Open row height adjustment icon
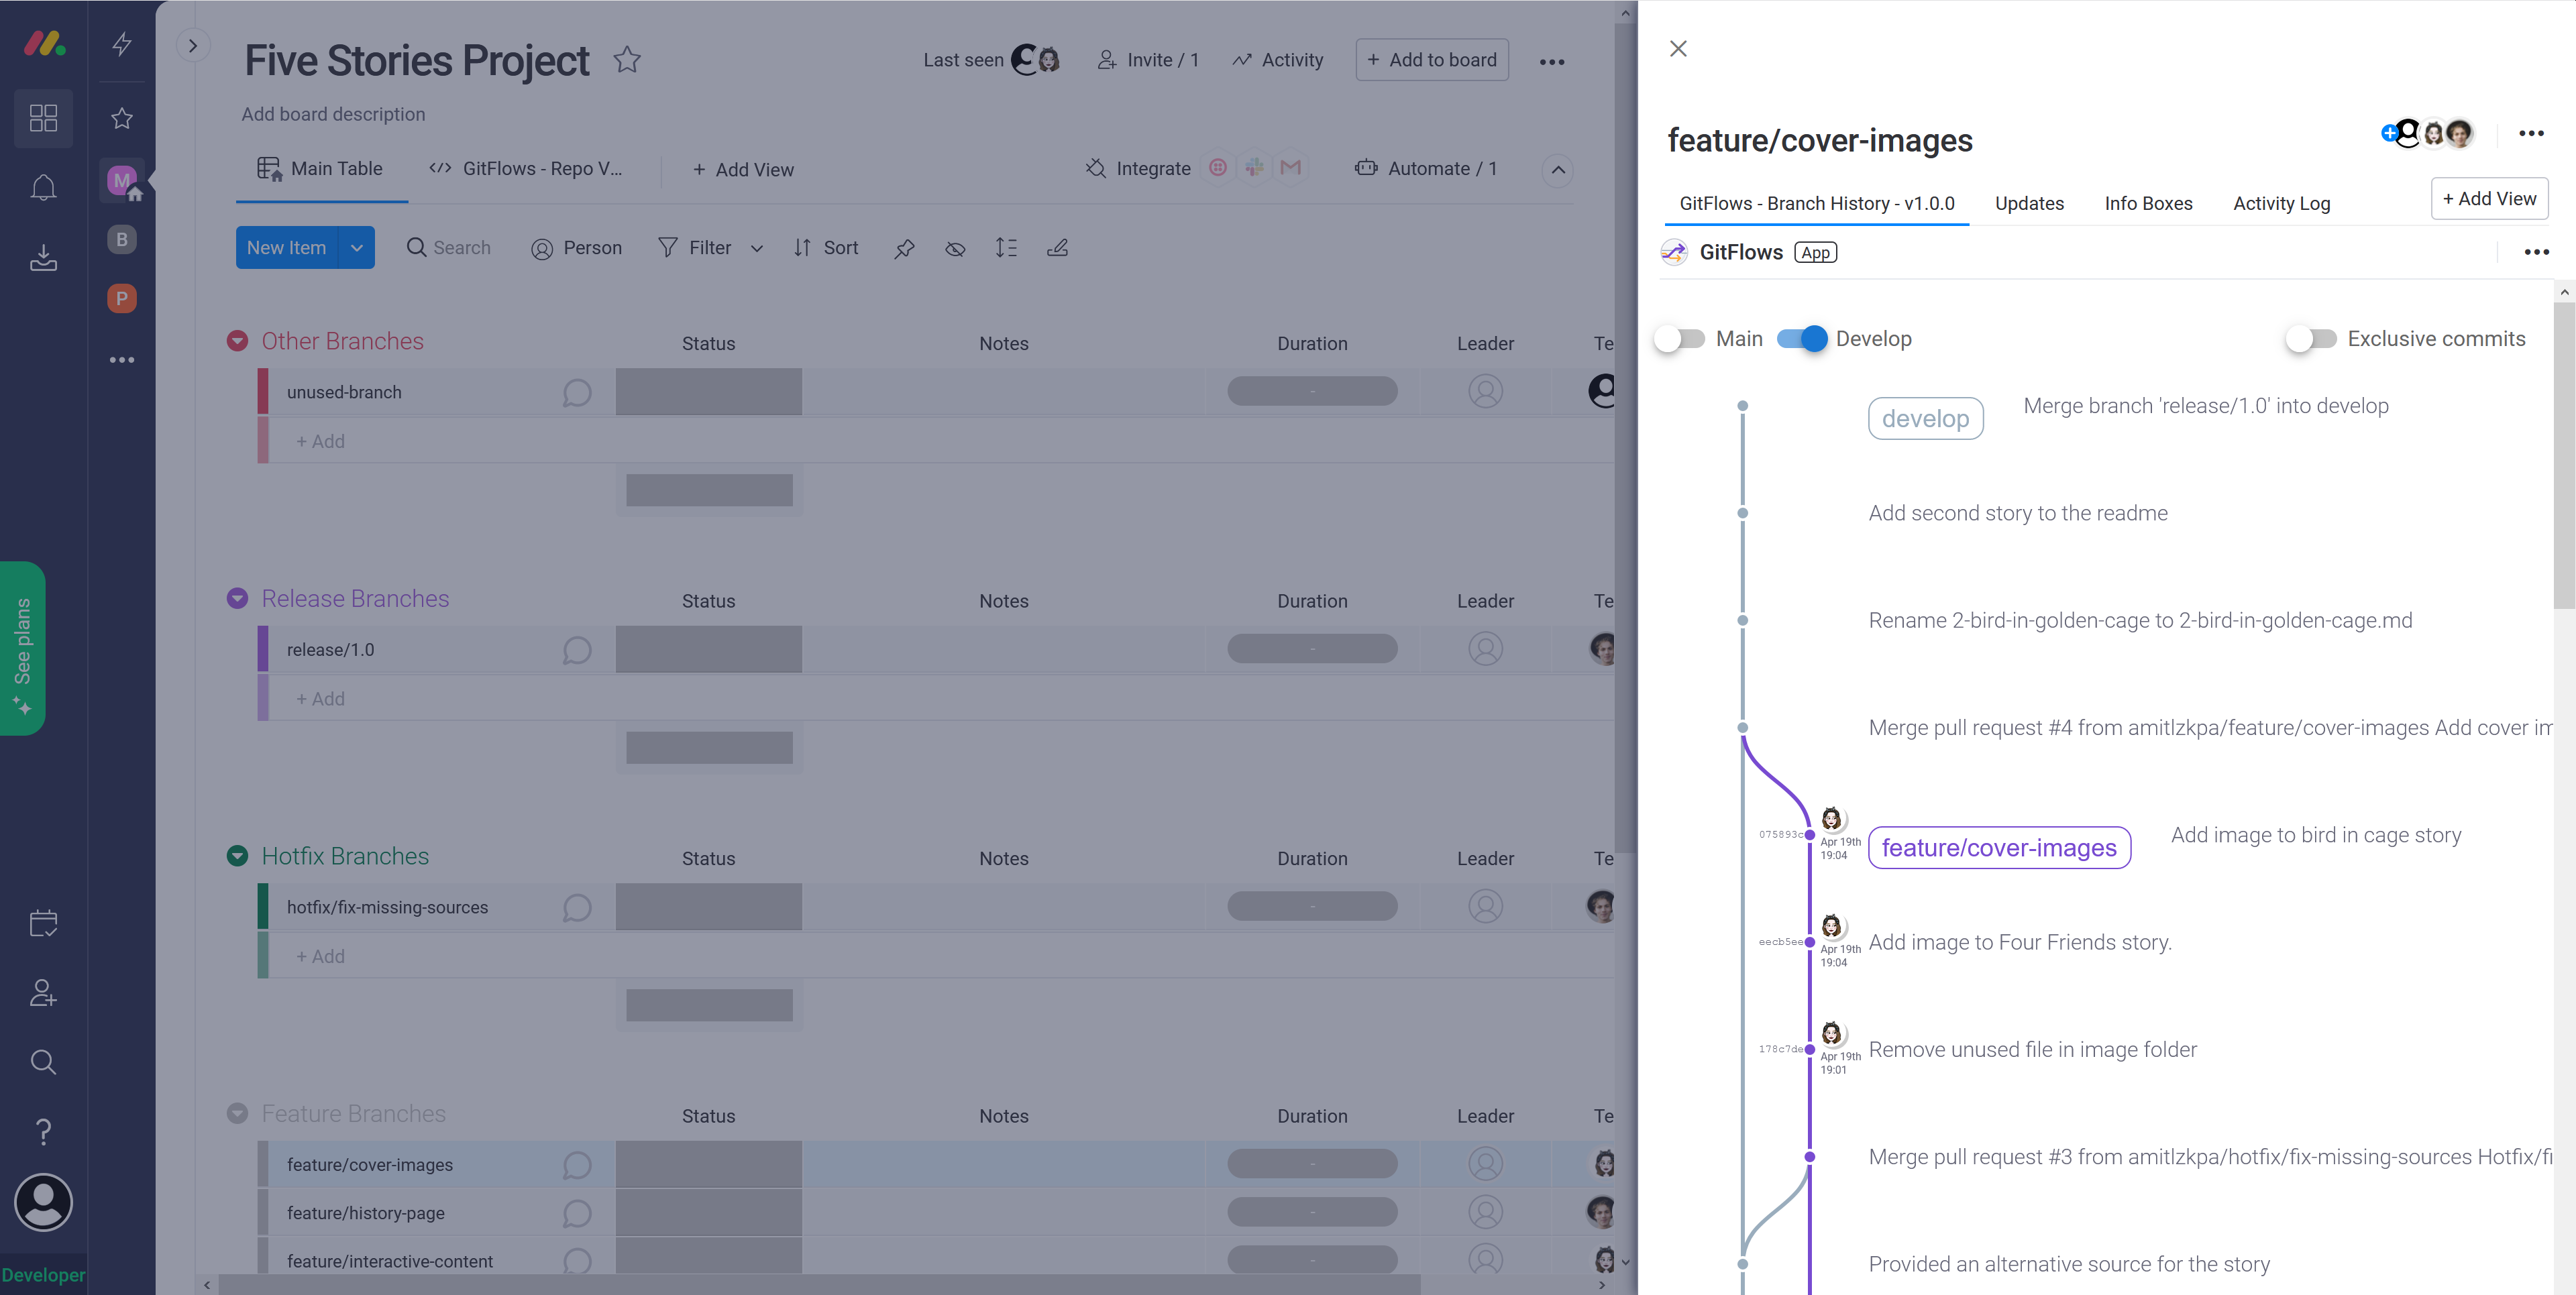 pyautogui.click(x=1006, y=248)
